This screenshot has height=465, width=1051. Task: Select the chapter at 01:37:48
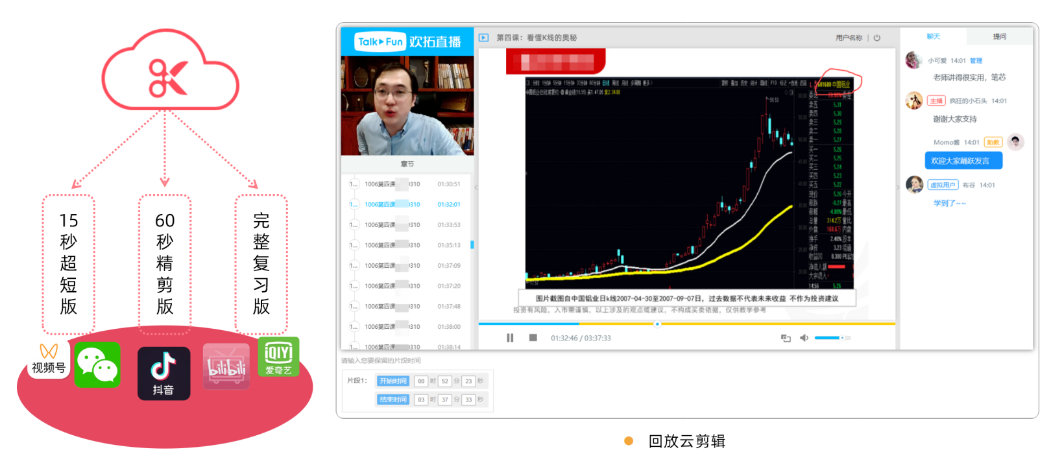(407, 307)
